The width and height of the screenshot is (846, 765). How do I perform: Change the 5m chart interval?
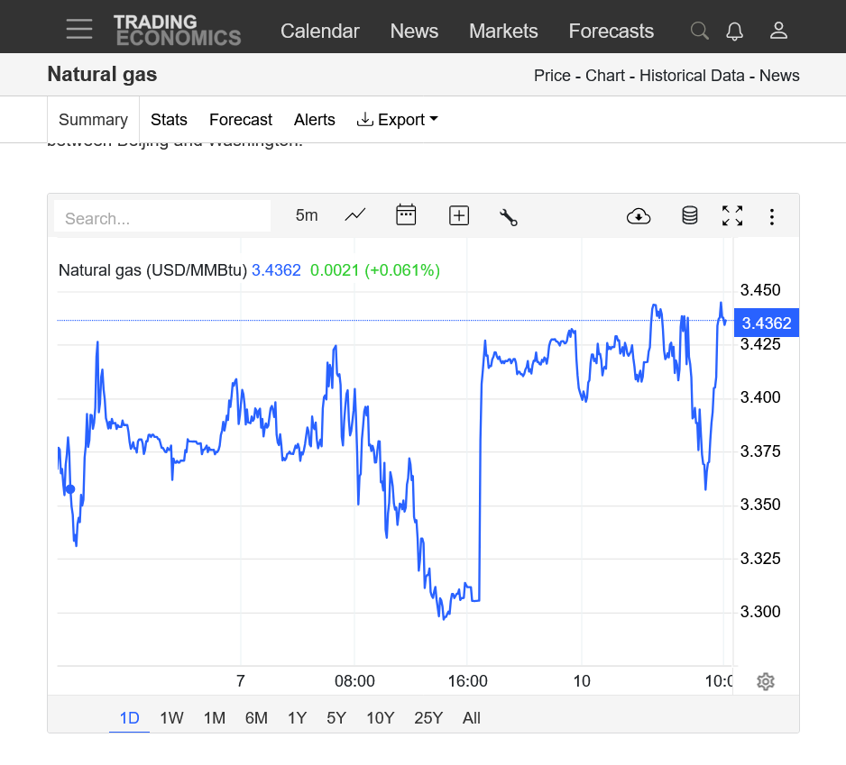pyautogui.click(x=307, y=215)
